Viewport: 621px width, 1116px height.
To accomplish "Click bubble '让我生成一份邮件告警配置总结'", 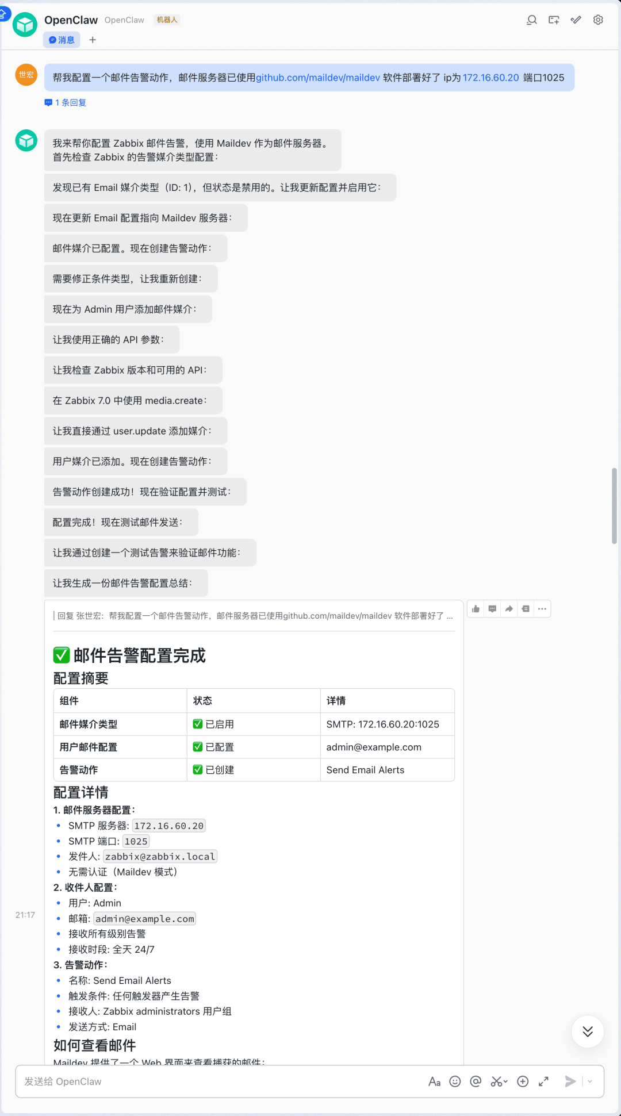I will click(x=126, y=584).
